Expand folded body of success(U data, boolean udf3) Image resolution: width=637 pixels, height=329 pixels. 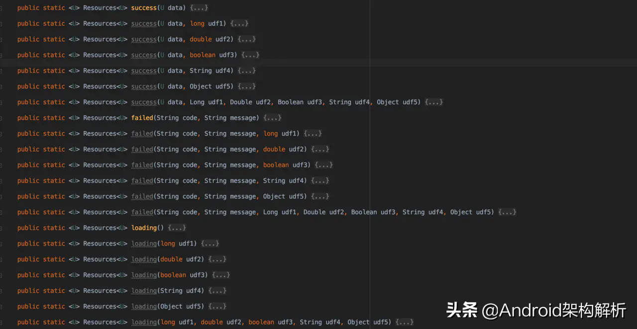tap(250, 55)
